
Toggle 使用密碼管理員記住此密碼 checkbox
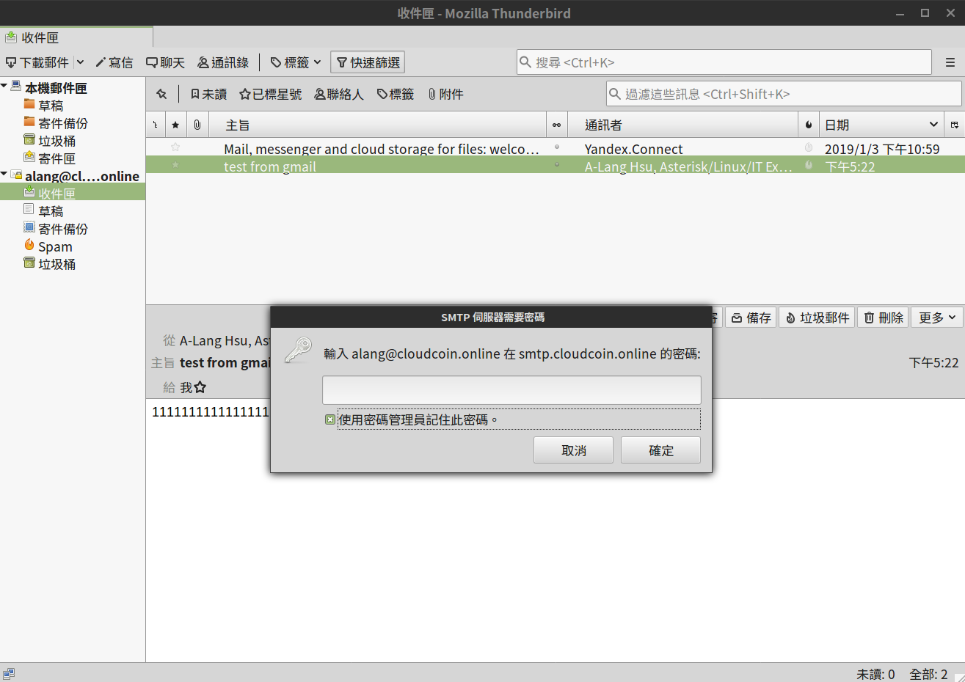point(330,419)
